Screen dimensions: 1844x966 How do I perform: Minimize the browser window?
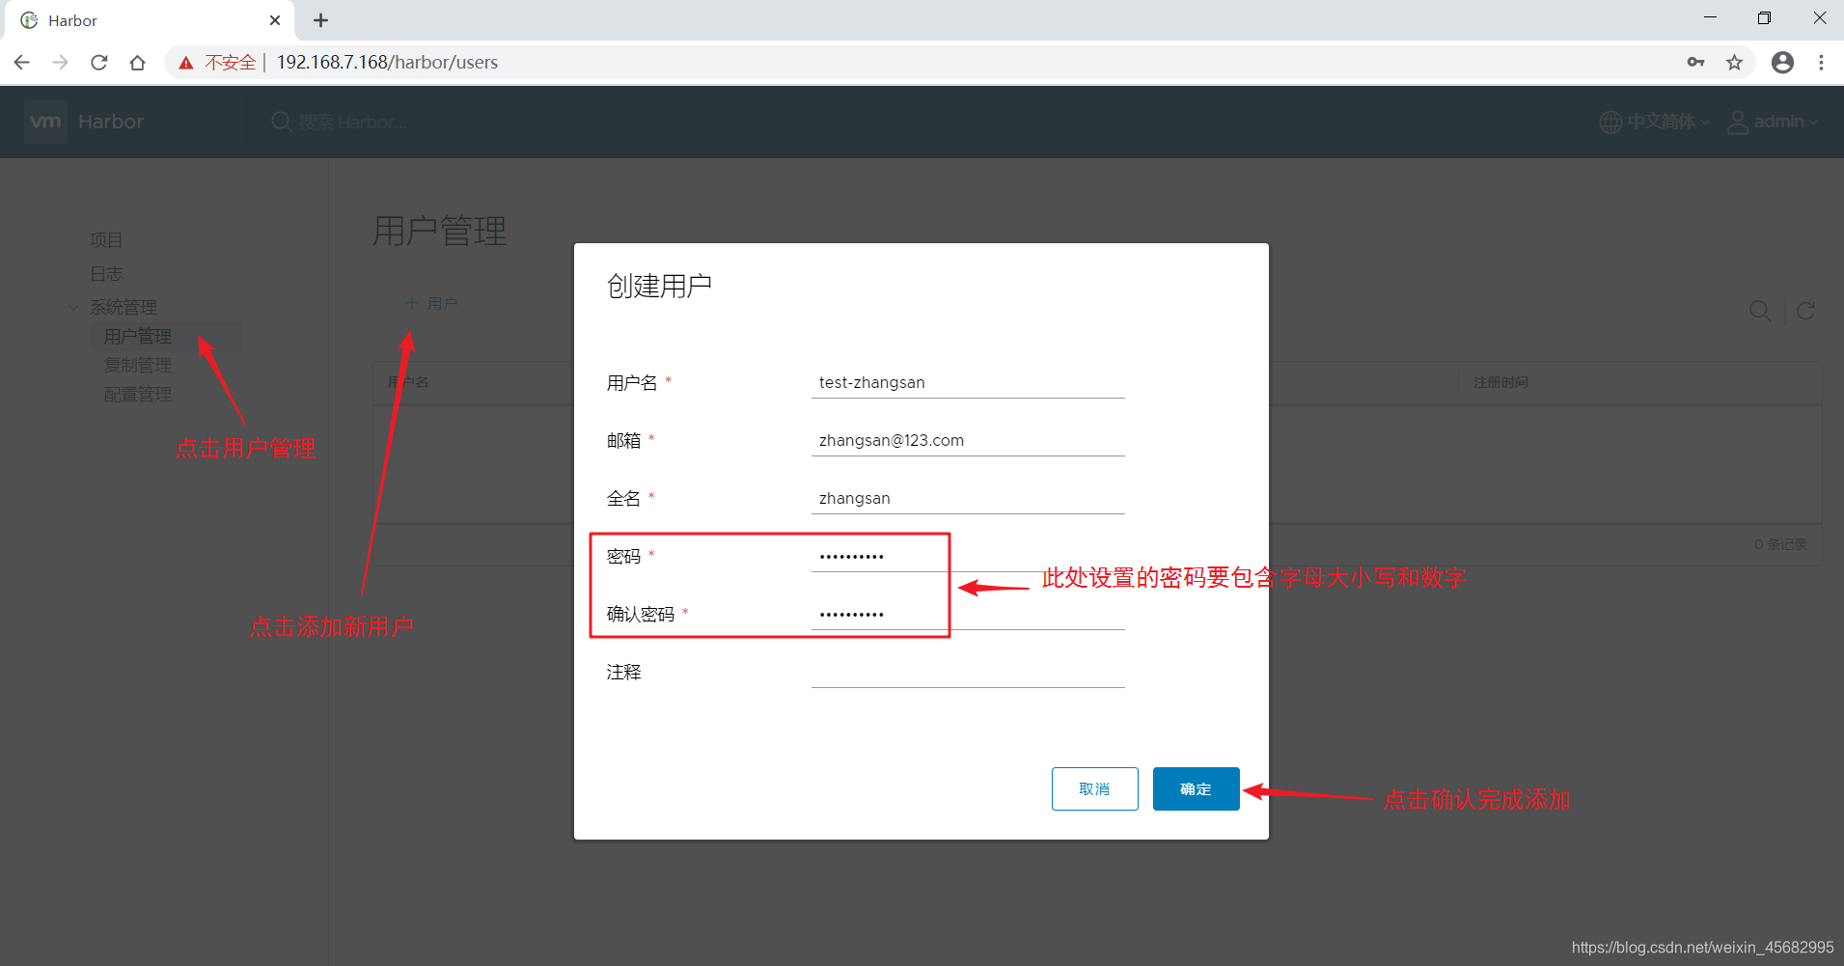point(1710,18)
